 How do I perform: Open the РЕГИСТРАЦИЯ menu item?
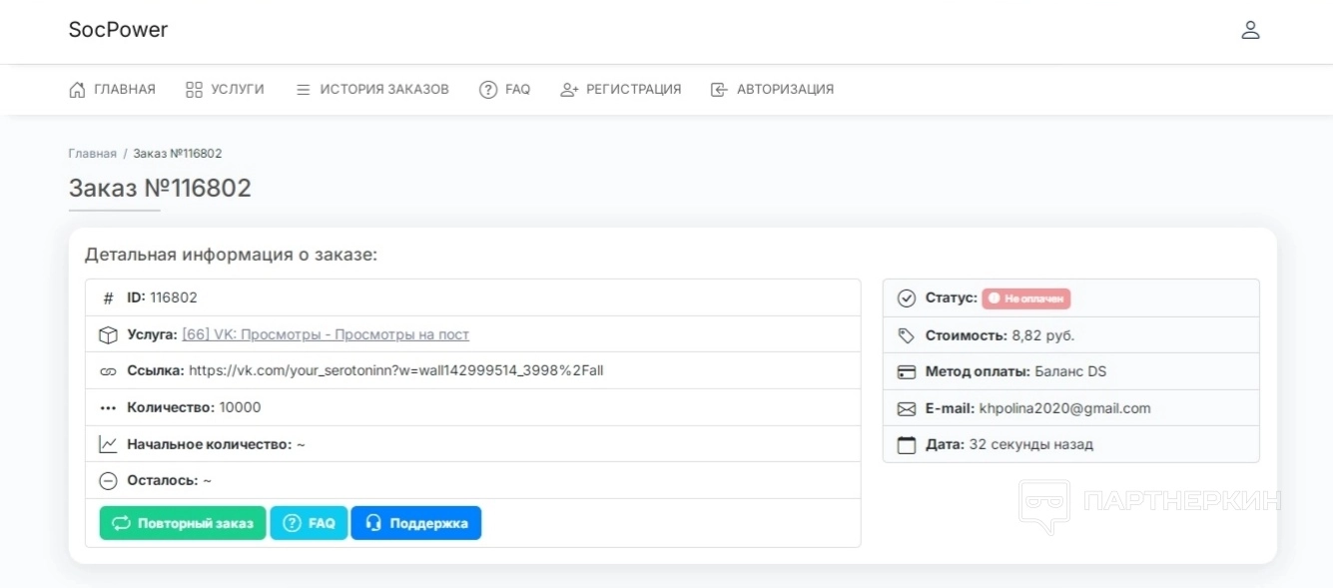(x=621, y=90)
